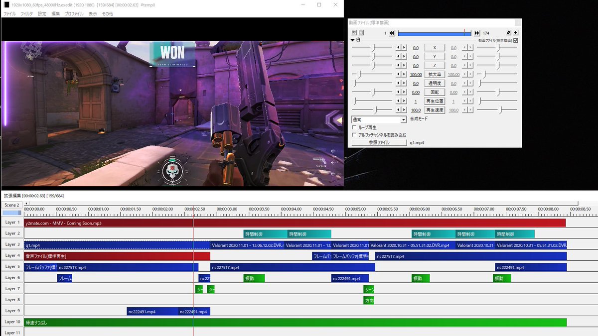598x336 pixels.
Task: Toggle visibility of Layer 3
Action: (12, 244)
